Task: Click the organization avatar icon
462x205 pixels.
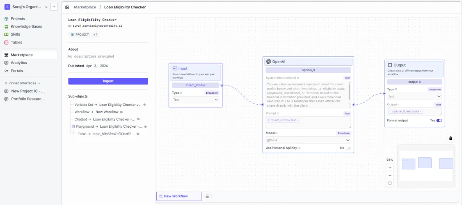Action: [x=7, y=7]
